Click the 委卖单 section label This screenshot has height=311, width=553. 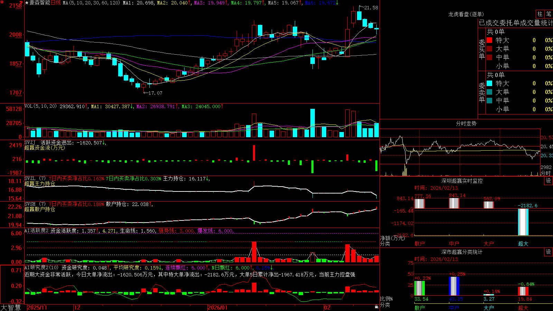482,92
